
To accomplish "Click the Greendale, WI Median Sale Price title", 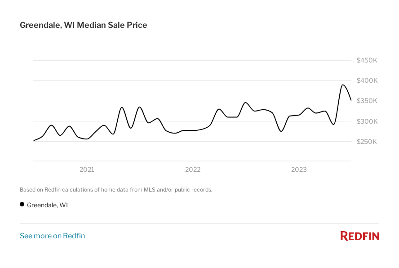I will (84, 25).
